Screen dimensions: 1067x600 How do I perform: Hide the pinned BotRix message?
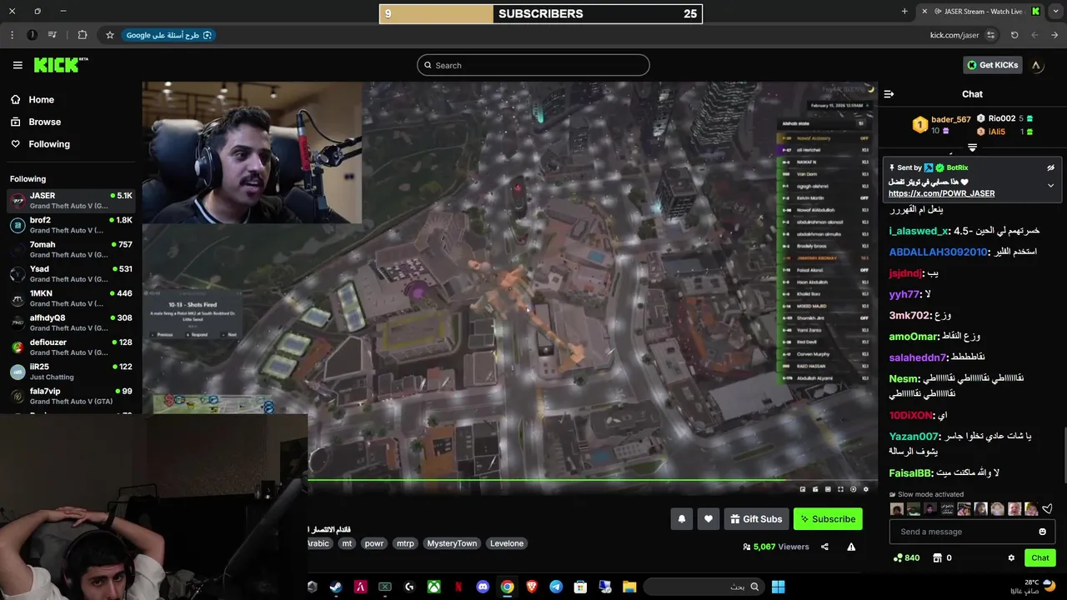click(x=1050, y=167)
